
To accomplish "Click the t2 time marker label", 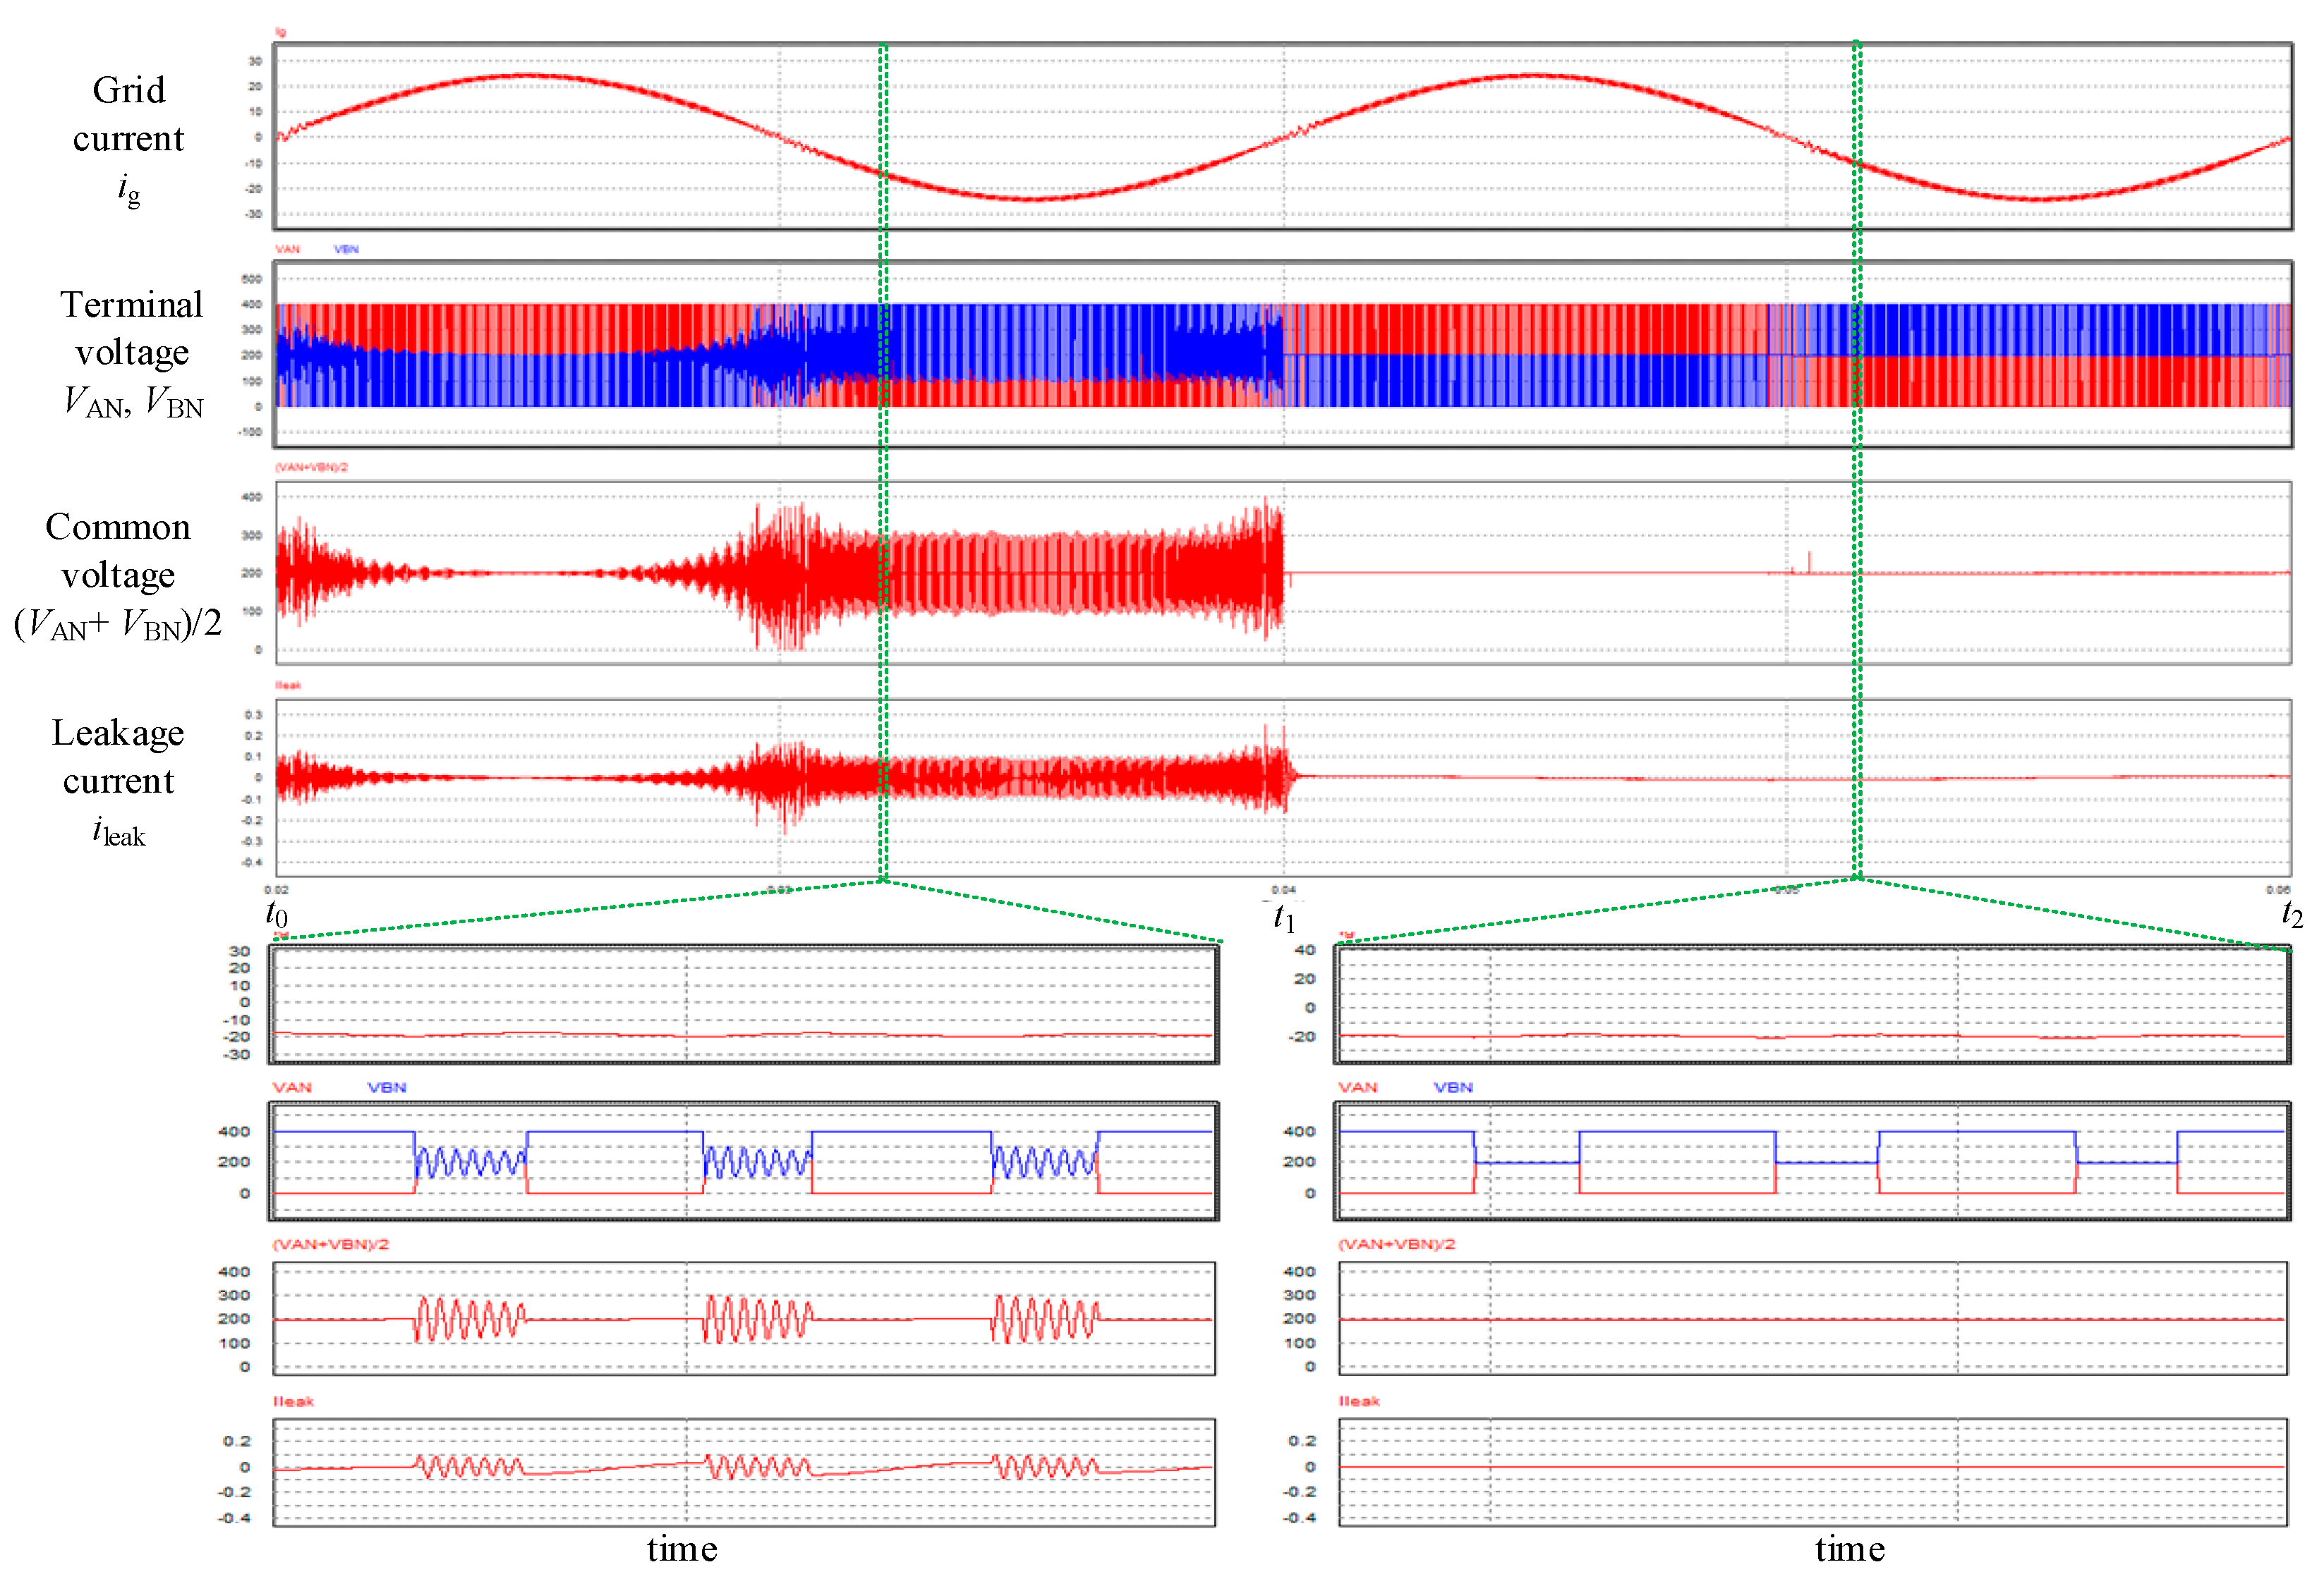I will coord(2292,913).
